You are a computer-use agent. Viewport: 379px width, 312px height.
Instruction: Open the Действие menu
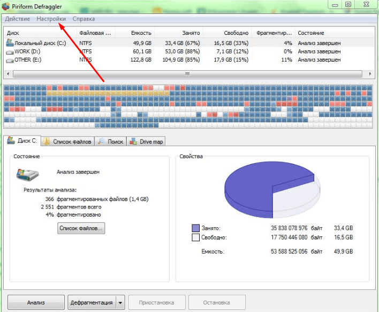click(x=18, y=19)
